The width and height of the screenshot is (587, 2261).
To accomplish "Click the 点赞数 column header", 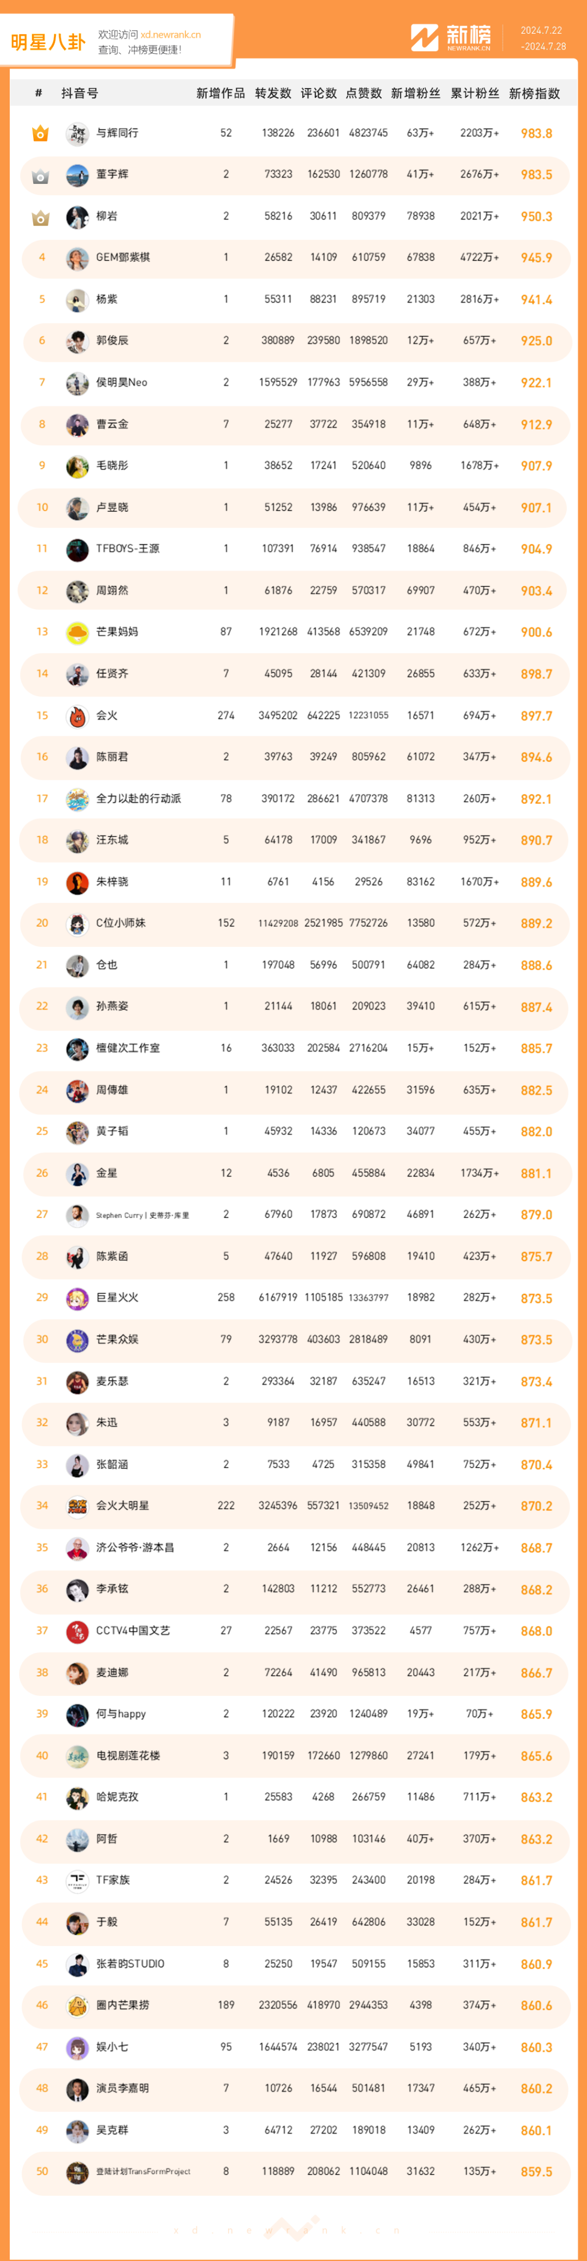I will tap(363, 94).
